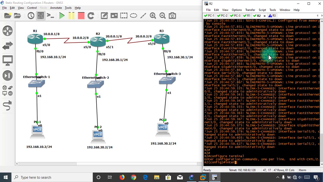The image size is (323, 182).
Task: Open GNS3 Control menu
Action: [32, 8]
